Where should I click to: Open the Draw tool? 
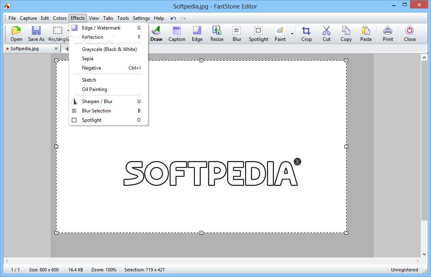pos(156,34)
